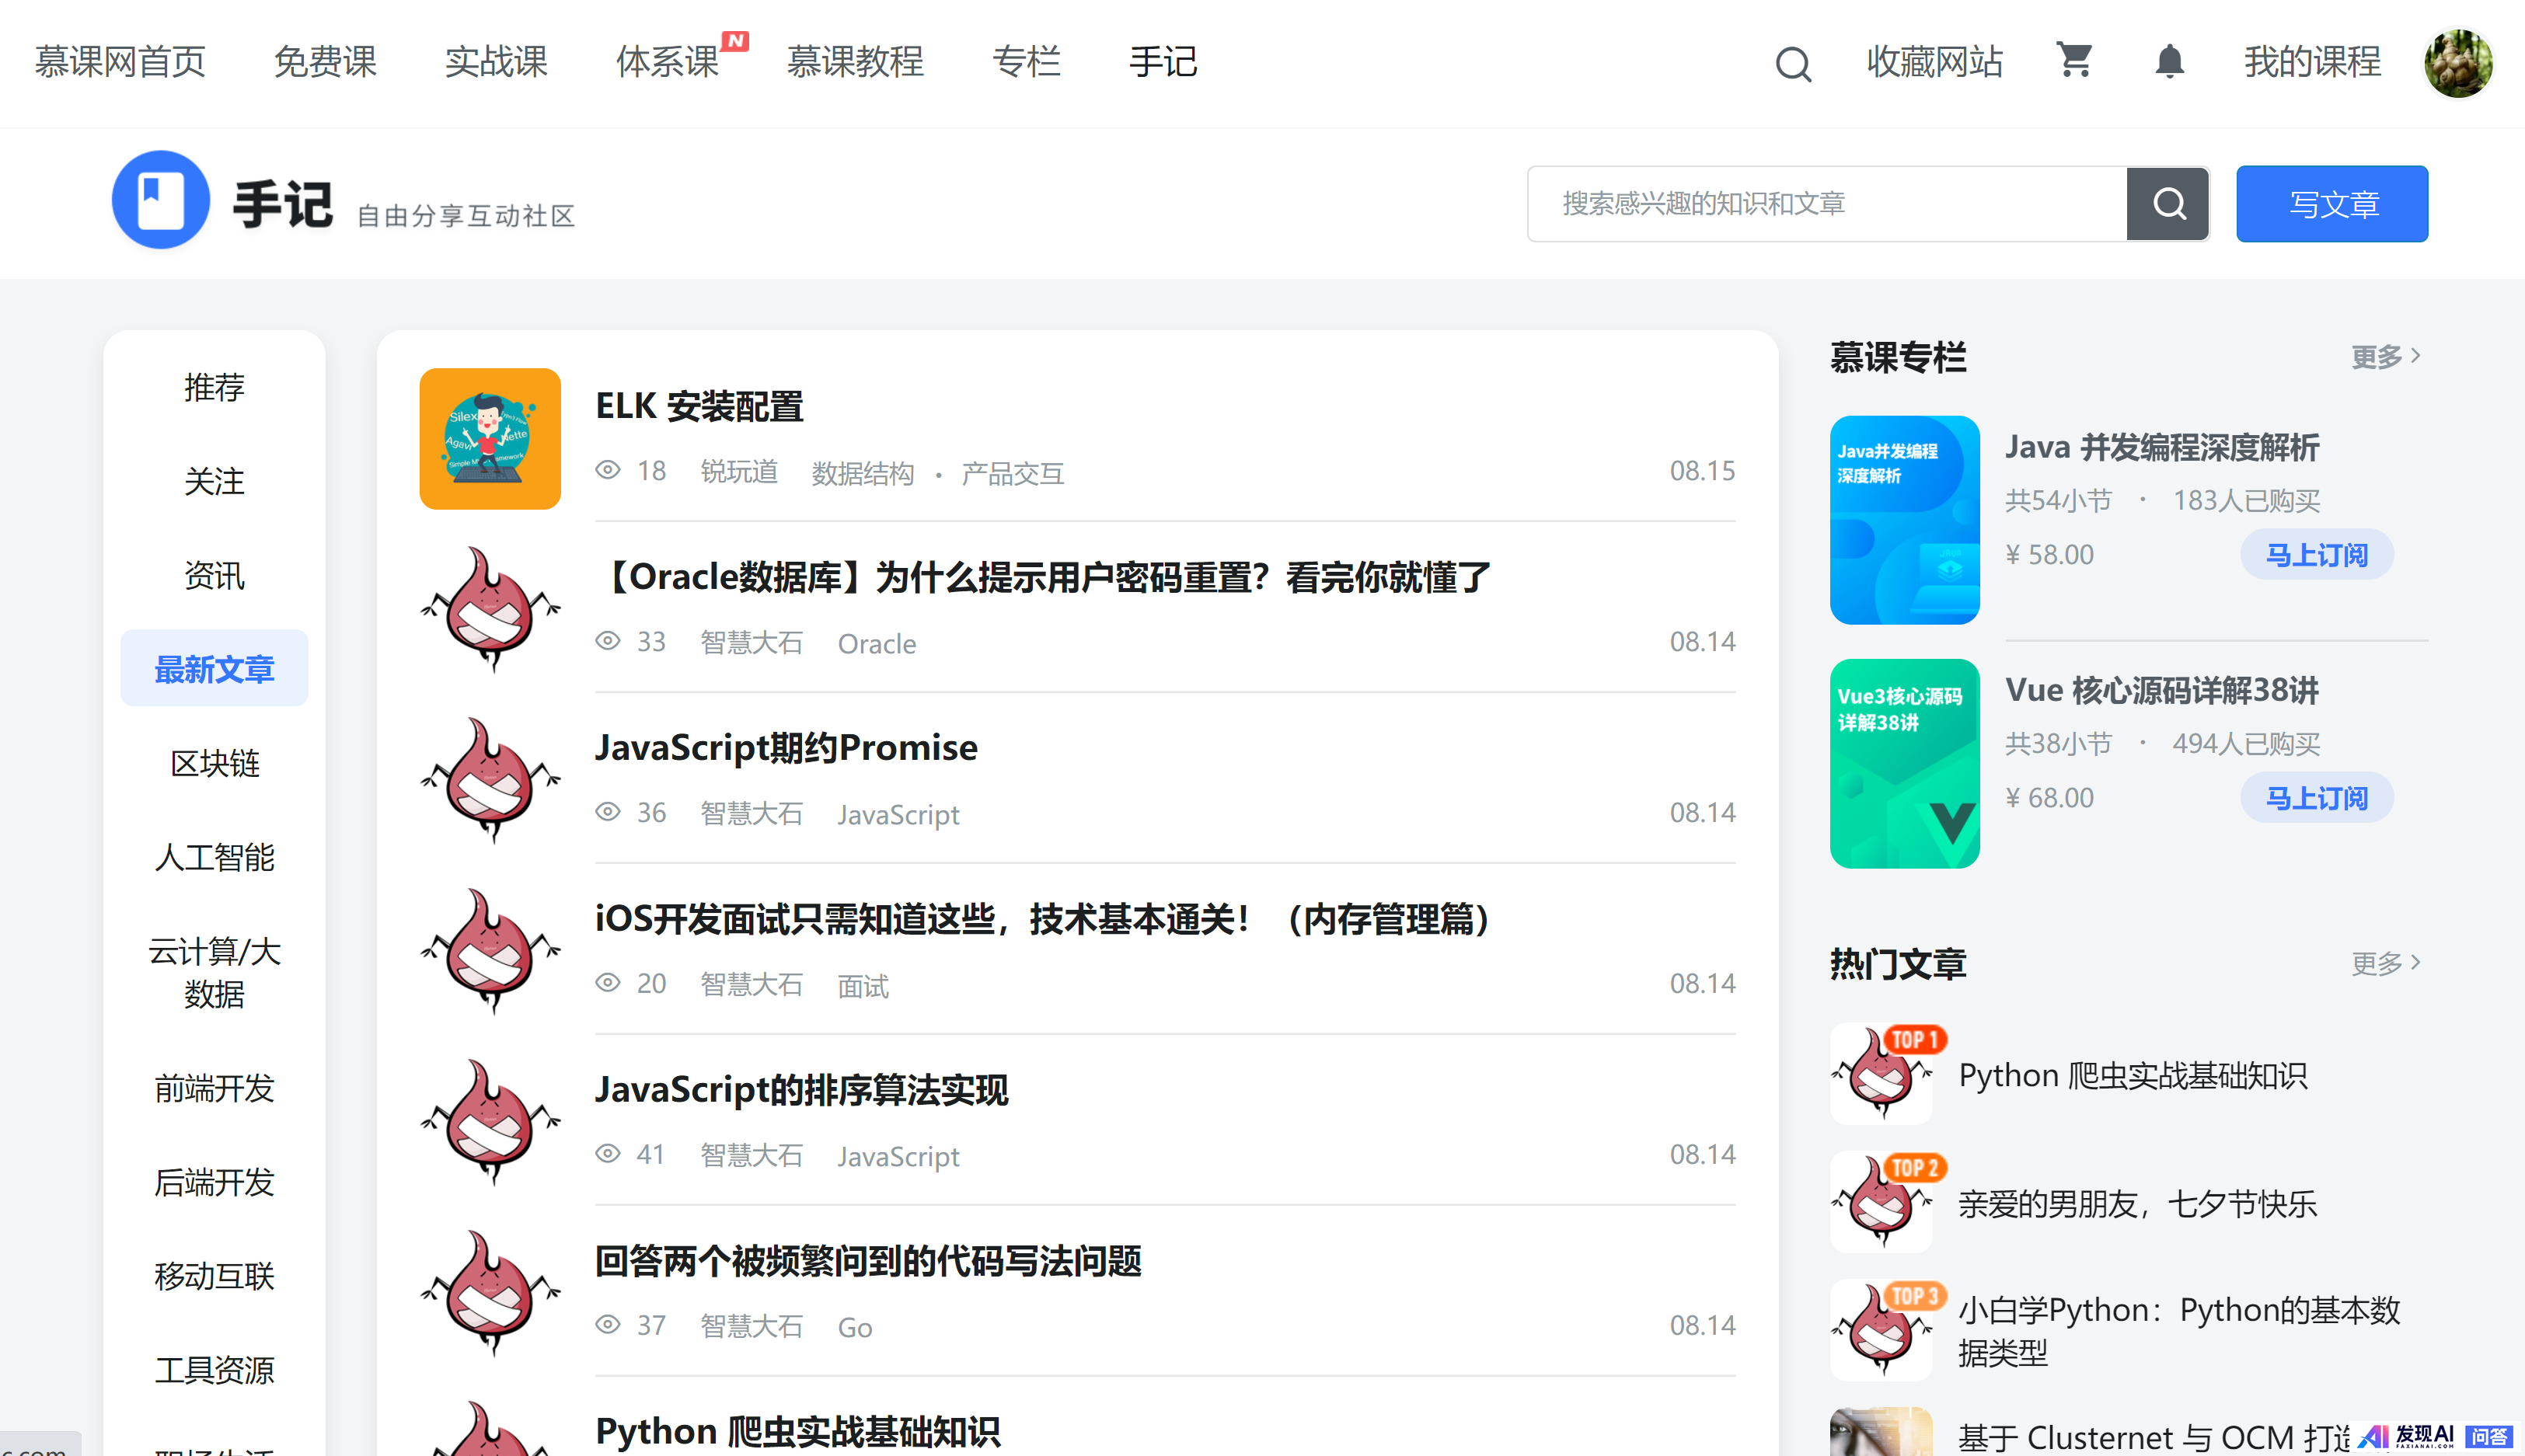Select 关注 category in sidebar

tap(214, 481)
